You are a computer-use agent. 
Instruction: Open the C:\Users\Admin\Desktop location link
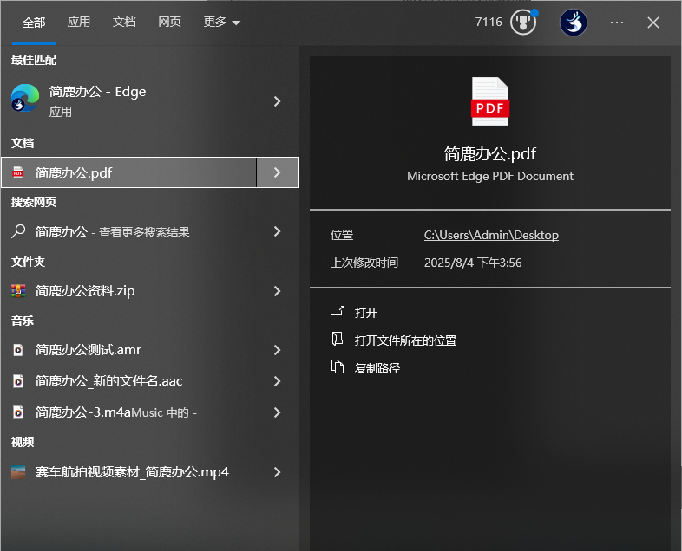[x=491, y=235]
